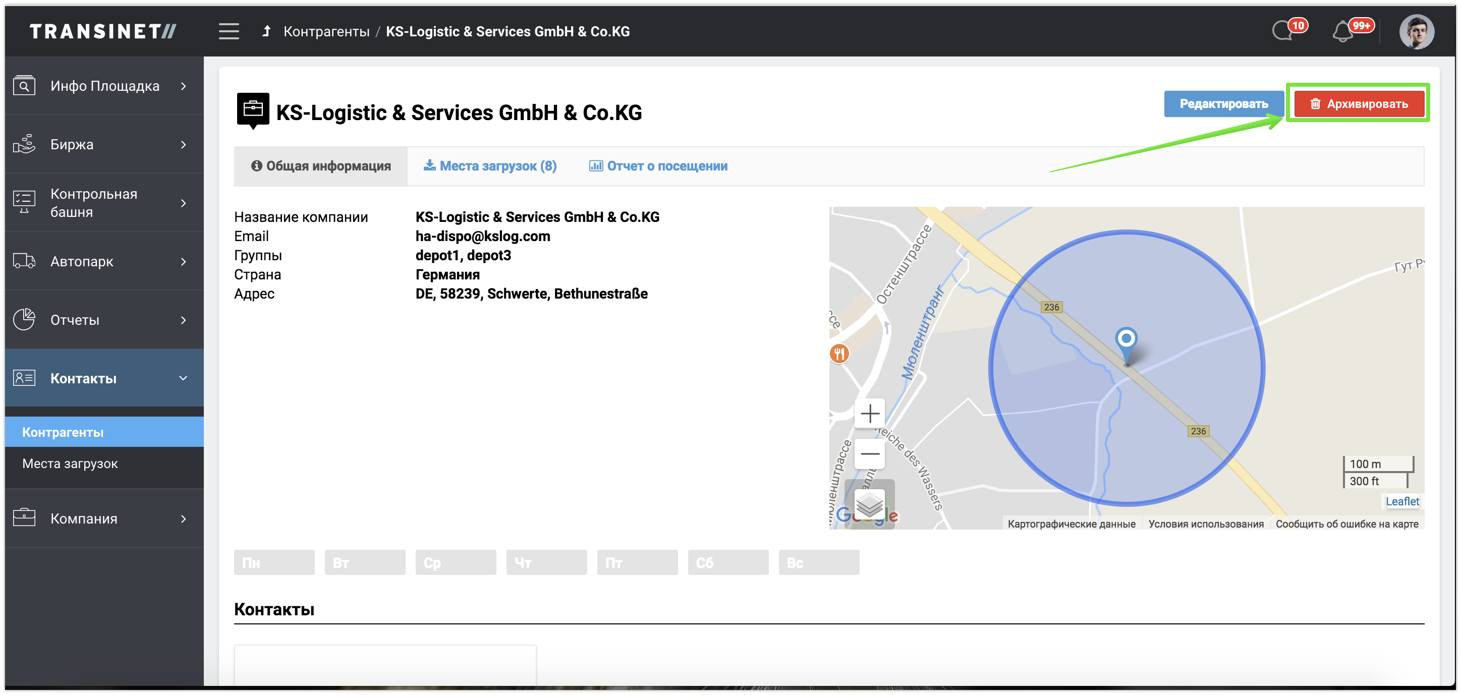Switch to Места загрузок (8) tab
The height and width of the screenshot is (695, 1461).
[490, 166]
